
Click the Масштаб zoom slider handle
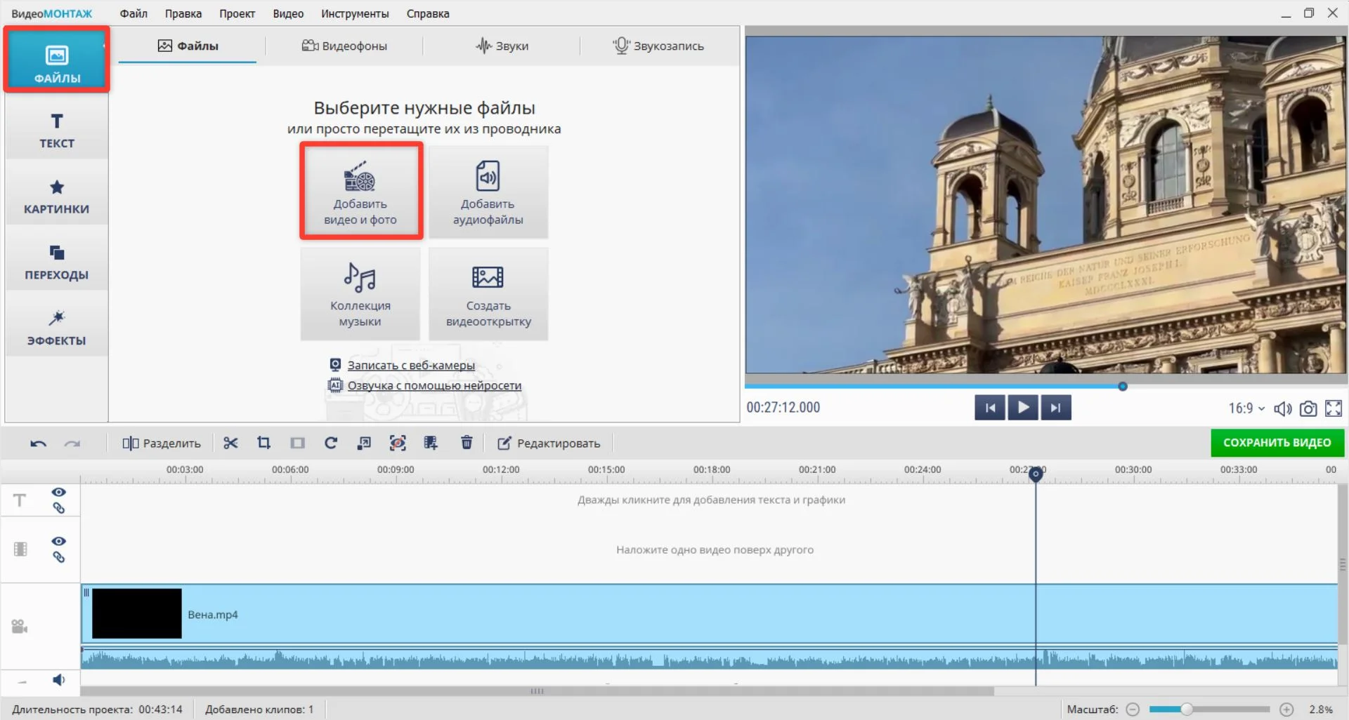1187,709
